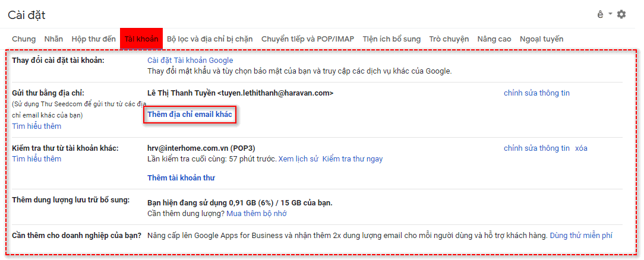Click Dùng thử miễn phí link
Viewport: 644px width, 260px height.
[581, 236]
